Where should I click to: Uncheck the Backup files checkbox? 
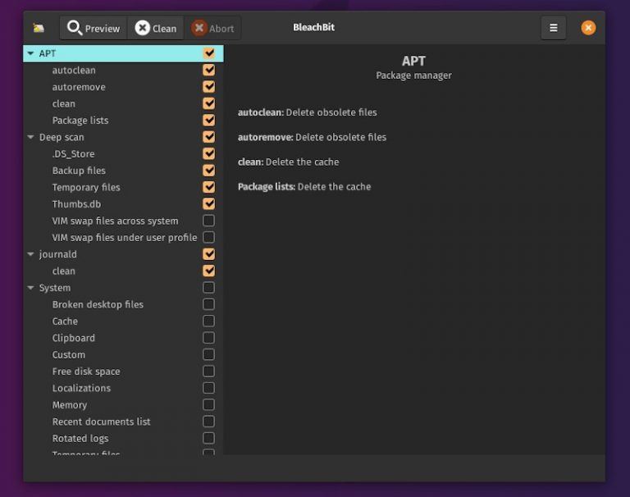[209, 171]
